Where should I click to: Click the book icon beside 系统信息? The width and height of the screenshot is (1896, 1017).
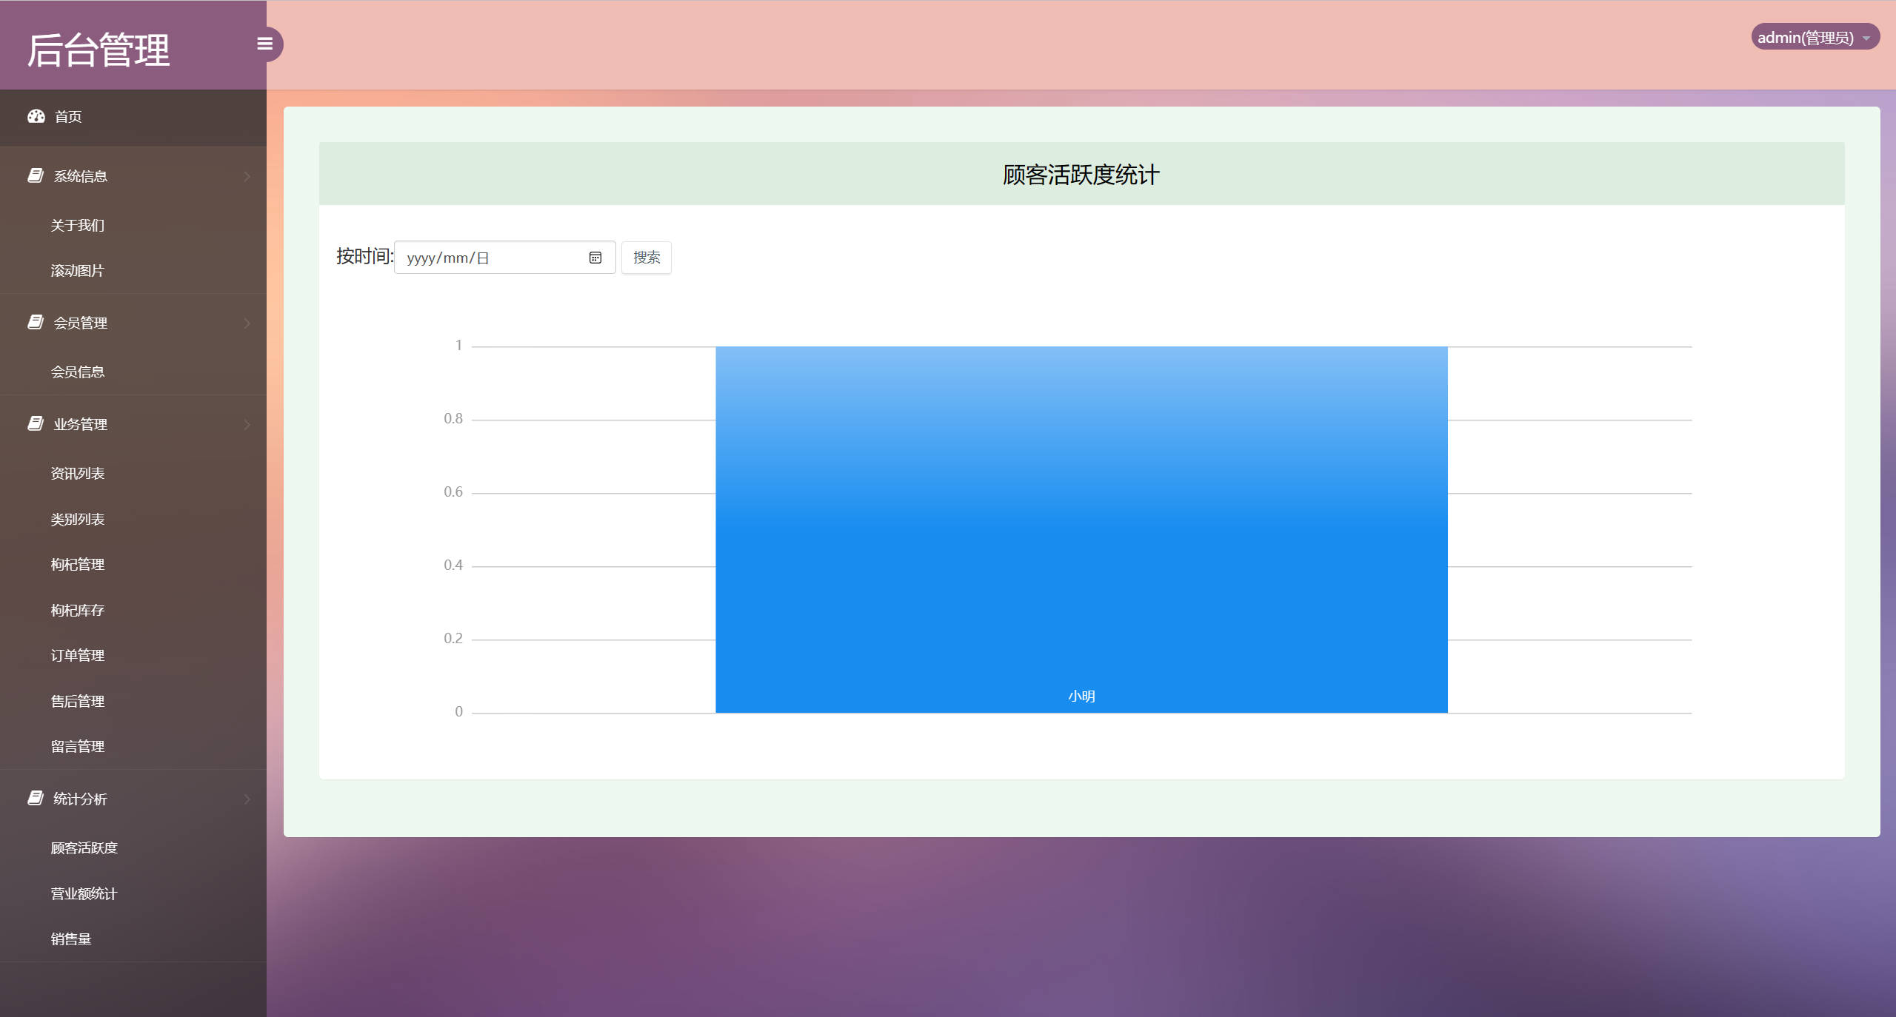click(35, 175)
